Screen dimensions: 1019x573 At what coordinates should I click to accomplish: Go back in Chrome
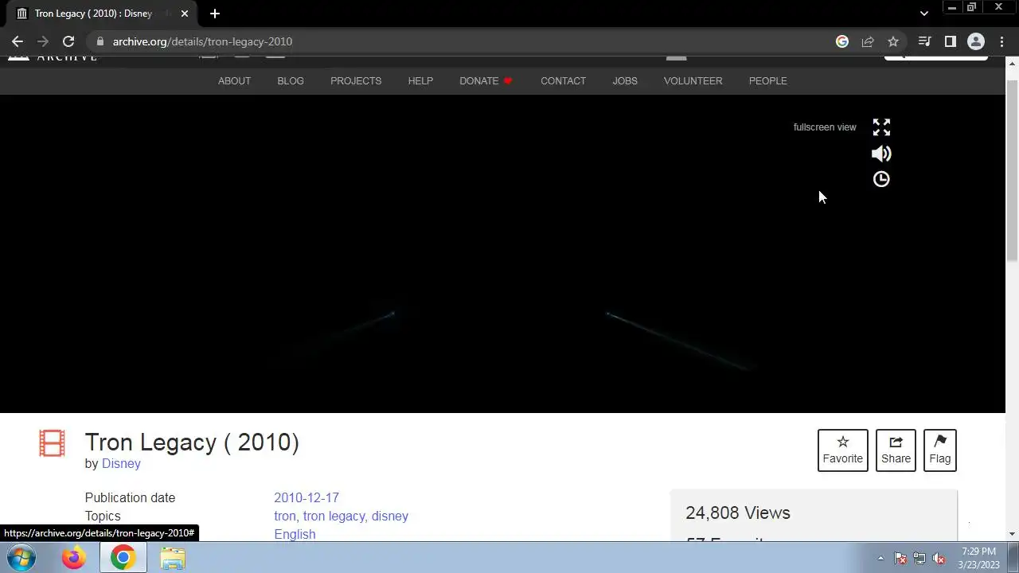click(x=18, y=41)
